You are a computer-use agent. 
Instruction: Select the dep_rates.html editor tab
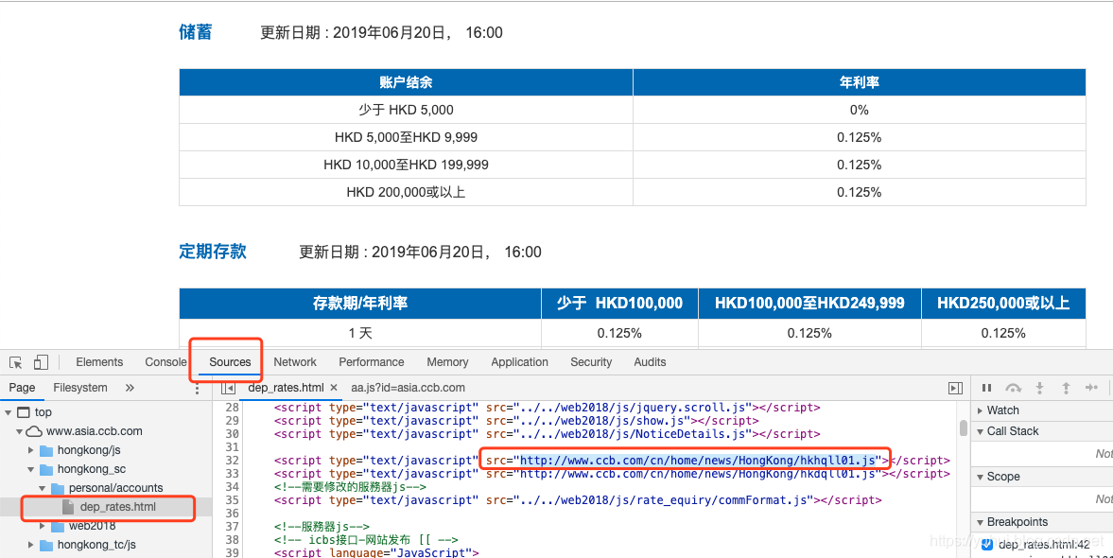click(287, 388)
